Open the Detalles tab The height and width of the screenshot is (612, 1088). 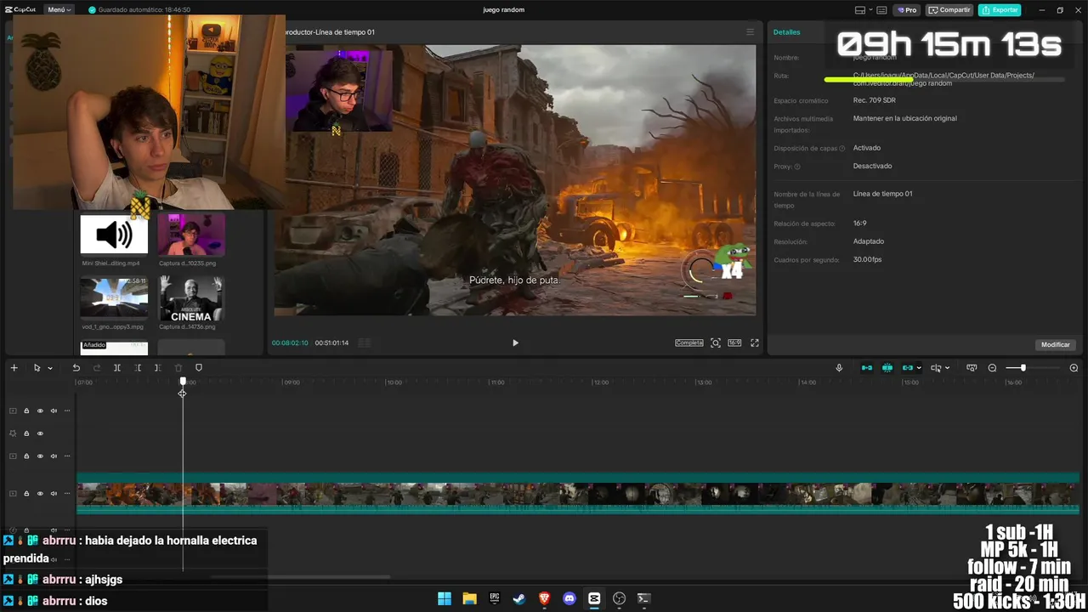tap(786, 32)
